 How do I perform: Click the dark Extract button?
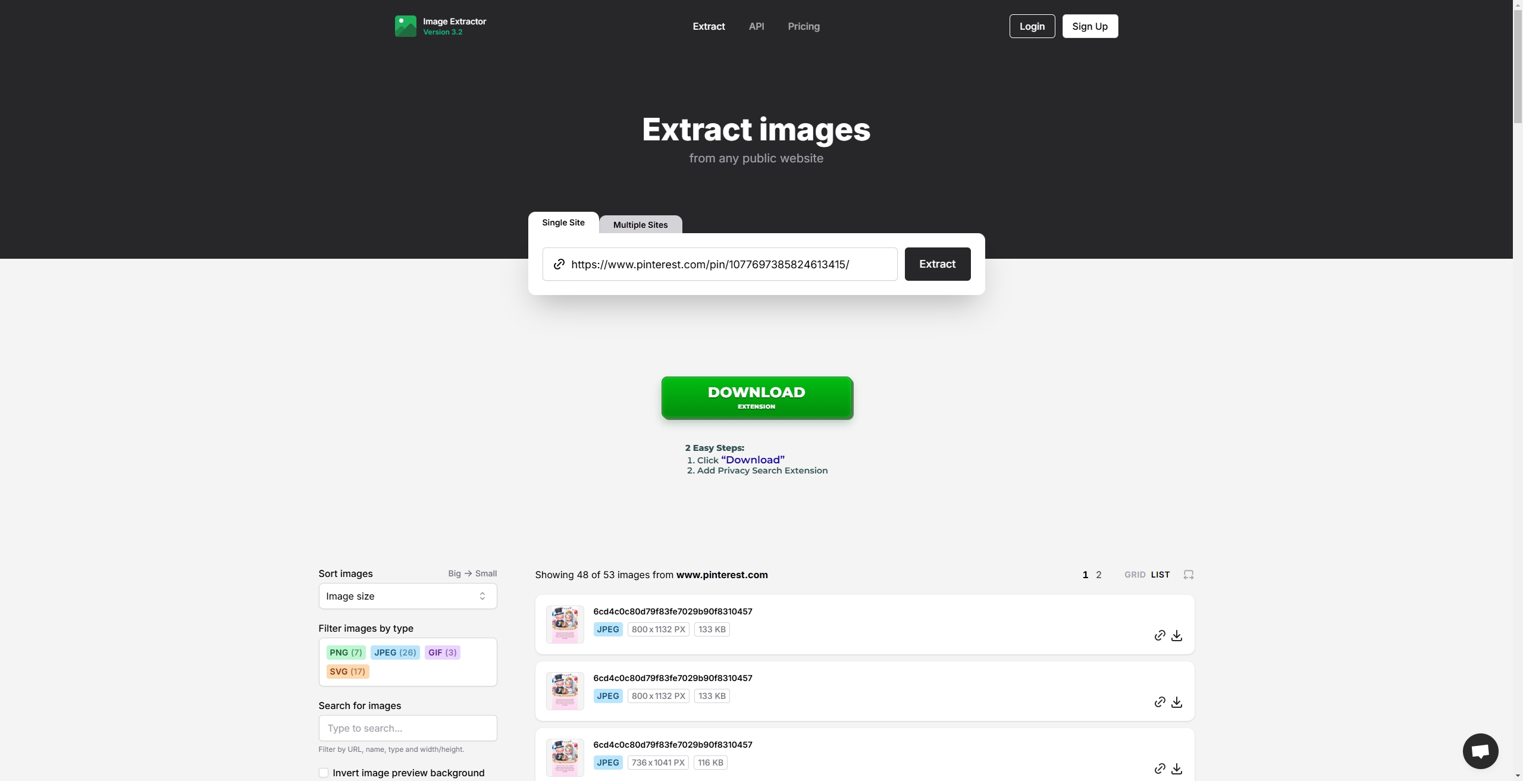click(x=938, y=264)
